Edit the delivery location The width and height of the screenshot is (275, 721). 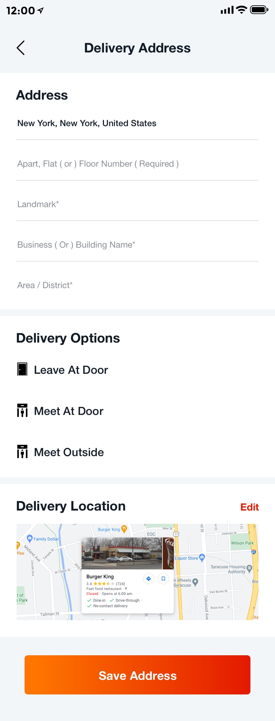pos(249,507)
